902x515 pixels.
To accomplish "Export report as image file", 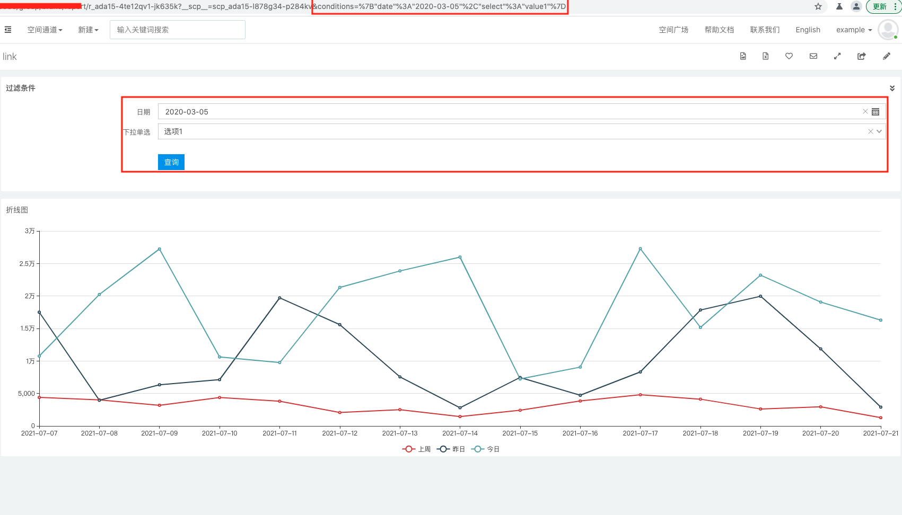I will pyautogui.click(x=743, y=56).
